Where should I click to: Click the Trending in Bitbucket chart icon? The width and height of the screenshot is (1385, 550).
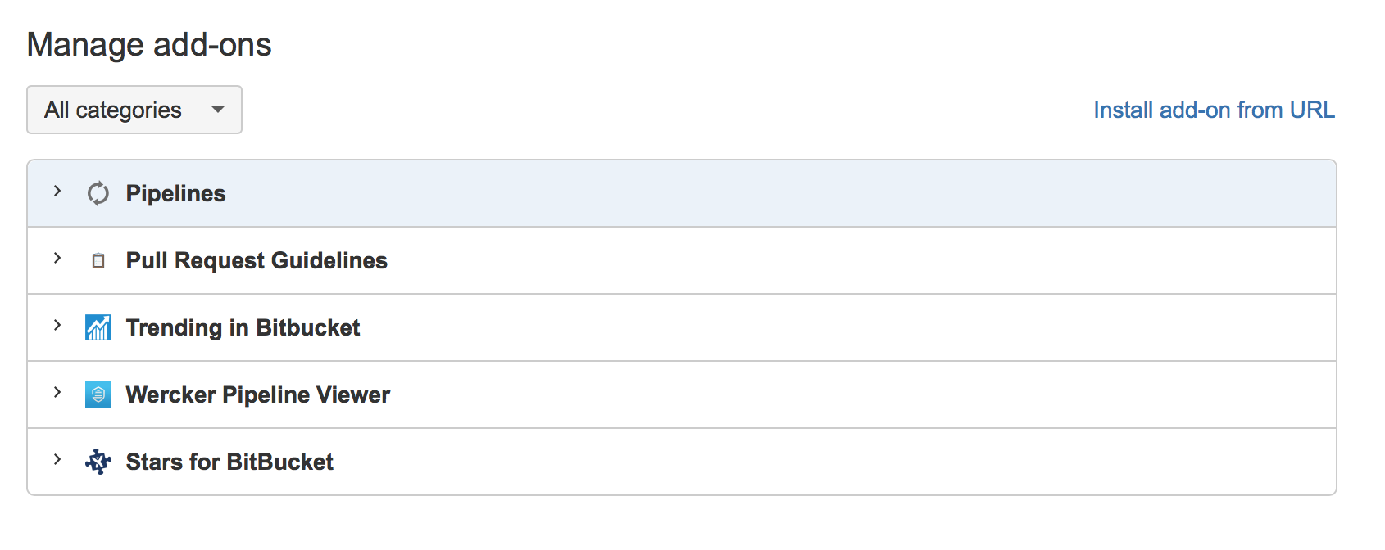pos(98,327)
